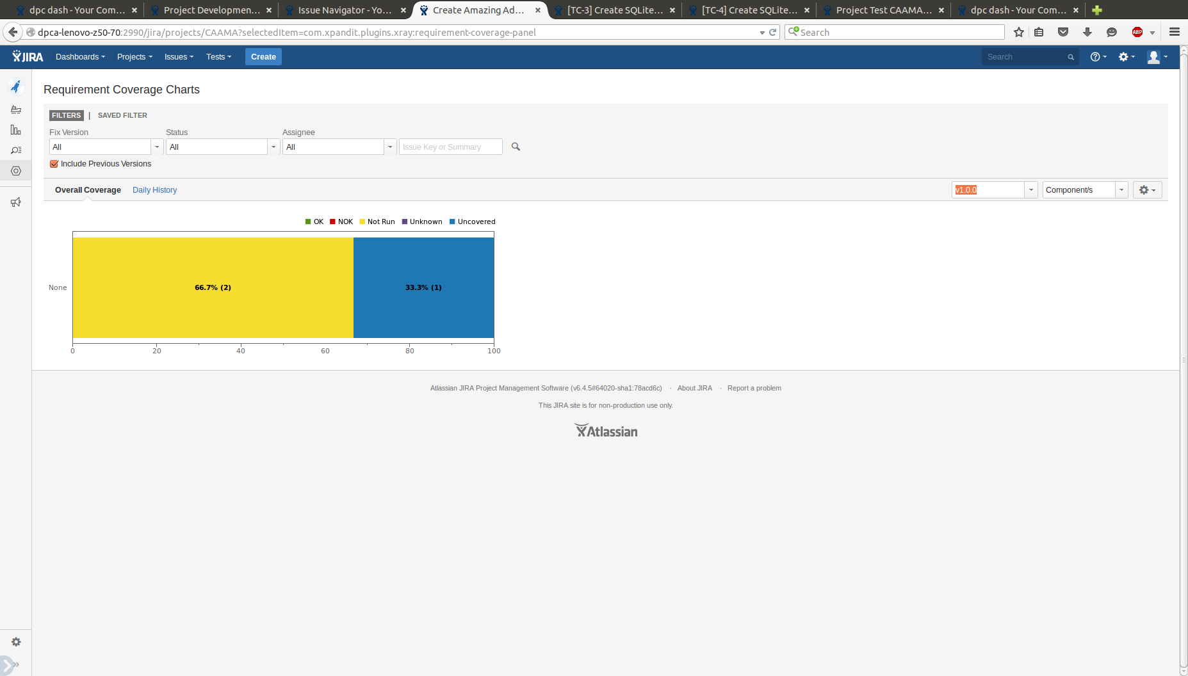Switch to the Overall Coverage tab
Screen dimensions: 1188x676
point(88,190)
